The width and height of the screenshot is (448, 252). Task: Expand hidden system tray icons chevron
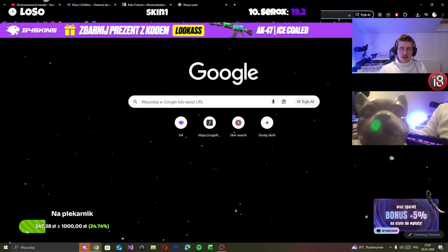pos(390,247)
